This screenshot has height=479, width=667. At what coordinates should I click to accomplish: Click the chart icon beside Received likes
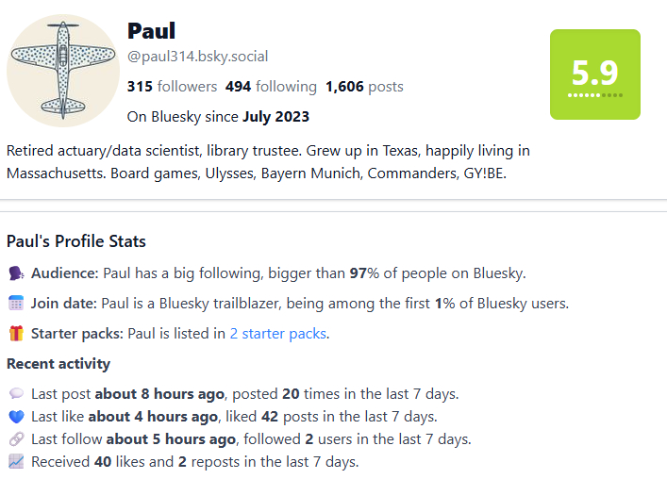(x=16, y=462)
